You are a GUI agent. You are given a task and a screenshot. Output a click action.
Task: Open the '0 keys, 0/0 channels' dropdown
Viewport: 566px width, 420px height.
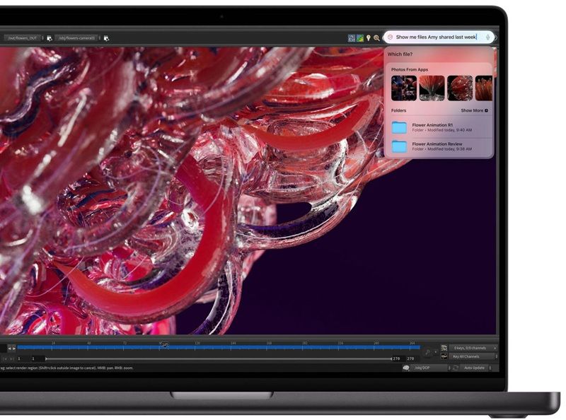pyautogui.click(x=473, y=348)
